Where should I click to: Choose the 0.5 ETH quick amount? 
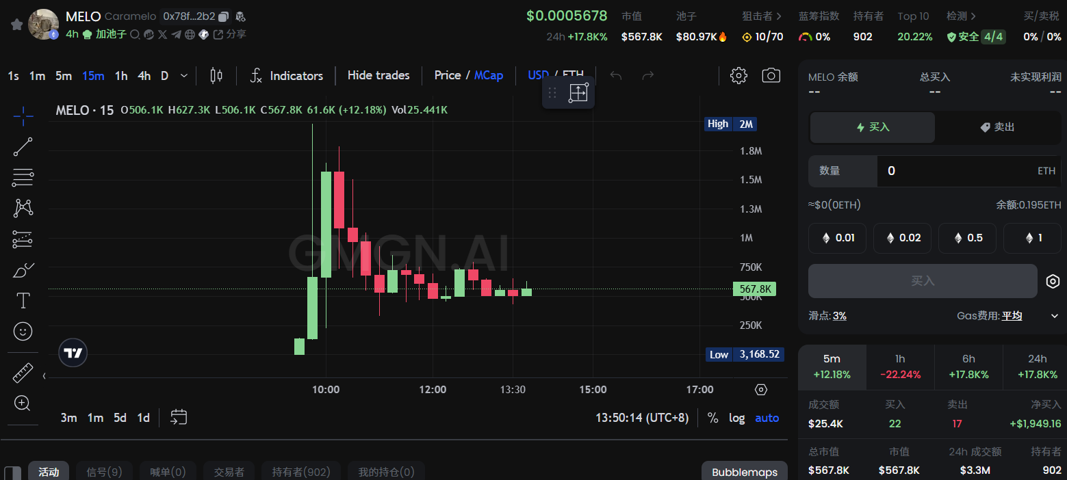tap(966, 238)
